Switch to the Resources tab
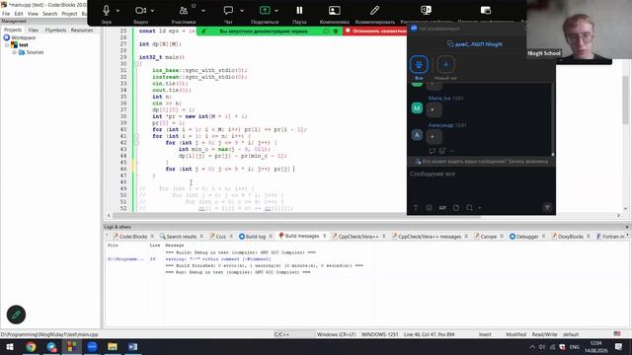The height and width of the screenshot is (355, 632). (x=82, y=30)
